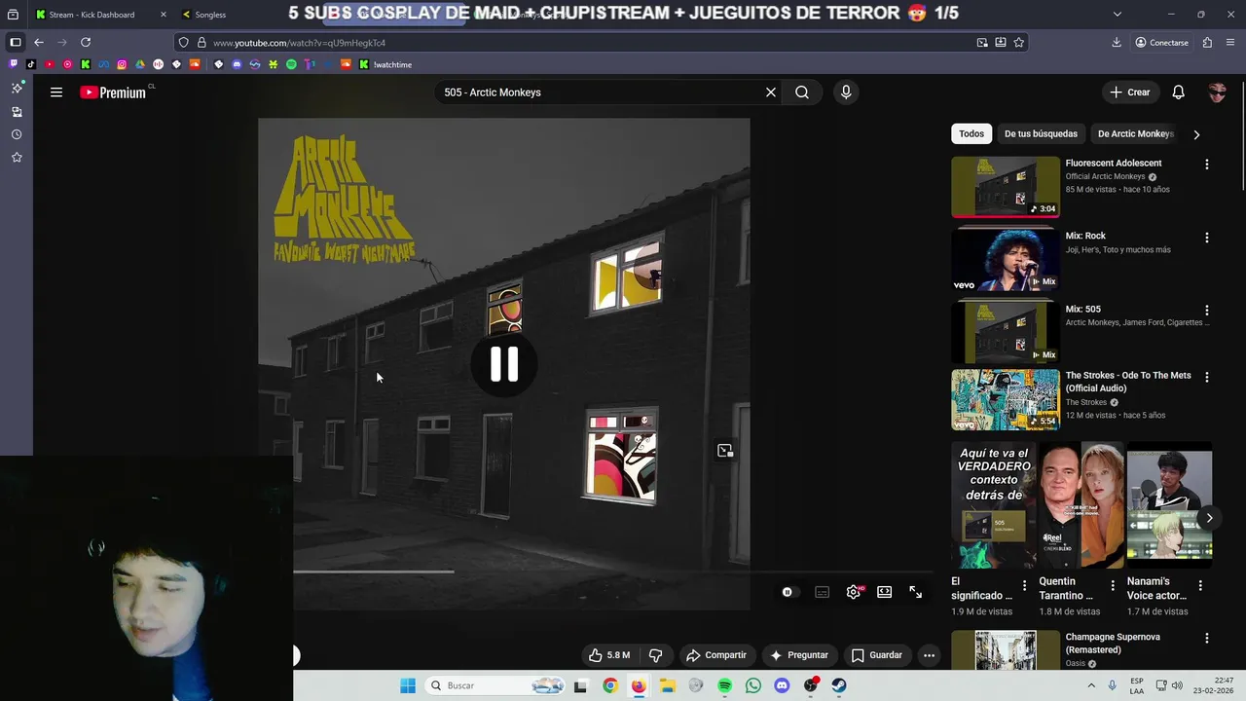Select the De Arctic Monkeys chip
Screen dimensions: 1246x701
point(1135,134)
